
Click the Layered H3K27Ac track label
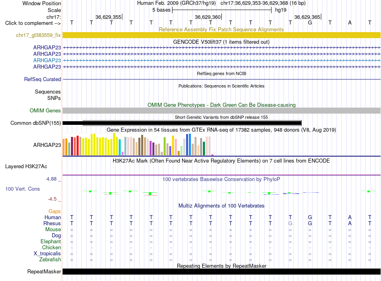[x=26, y=167]
